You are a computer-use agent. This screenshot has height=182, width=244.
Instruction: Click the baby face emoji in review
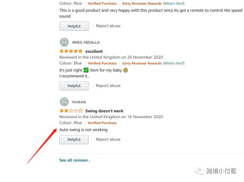click(126, 70)
